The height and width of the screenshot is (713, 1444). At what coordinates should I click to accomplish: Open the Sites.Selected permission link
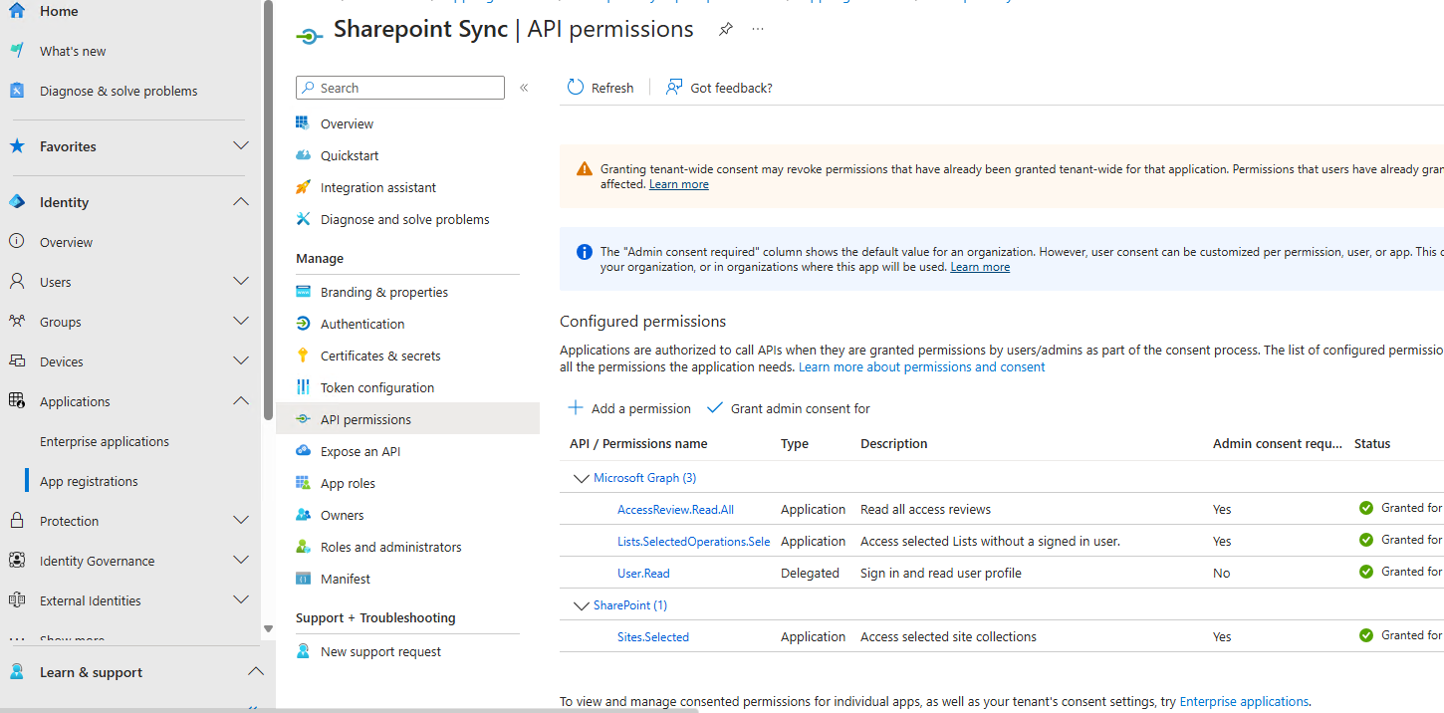point(653,637)
